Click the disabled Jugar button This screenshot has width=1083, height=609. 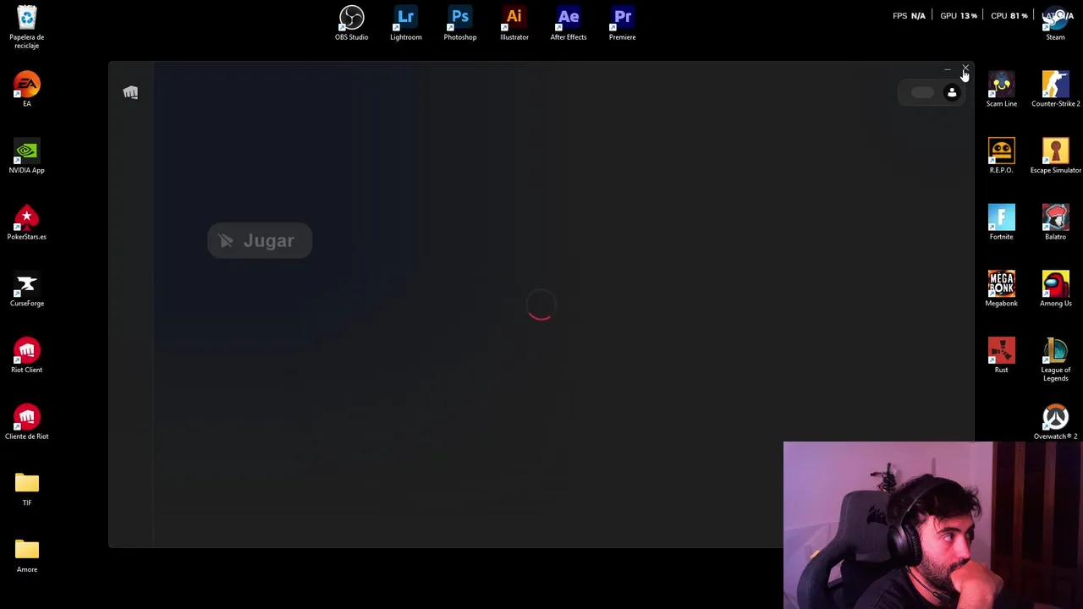click(x=260, y=241)
